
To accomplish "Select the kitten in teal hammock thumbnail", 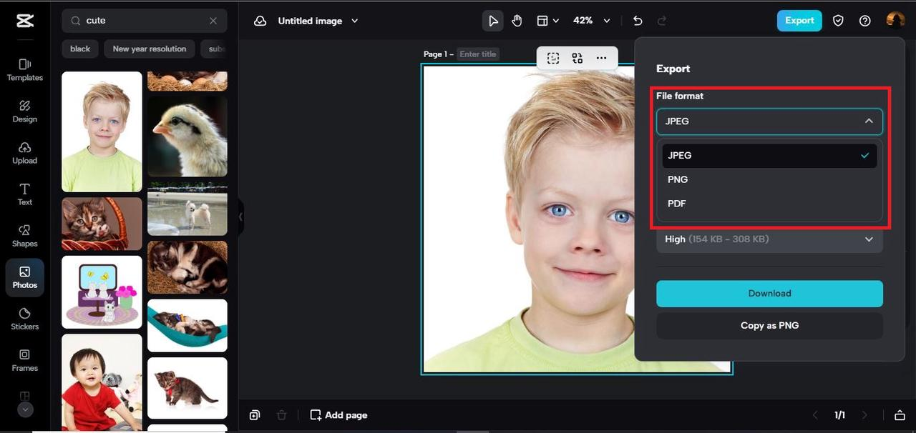I will coord(187,326).
